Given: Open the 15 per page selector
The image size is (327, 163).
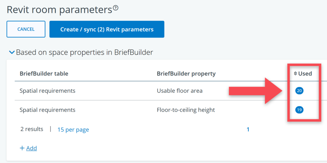Looking at the screenshot, I should (x=73, y=130).
